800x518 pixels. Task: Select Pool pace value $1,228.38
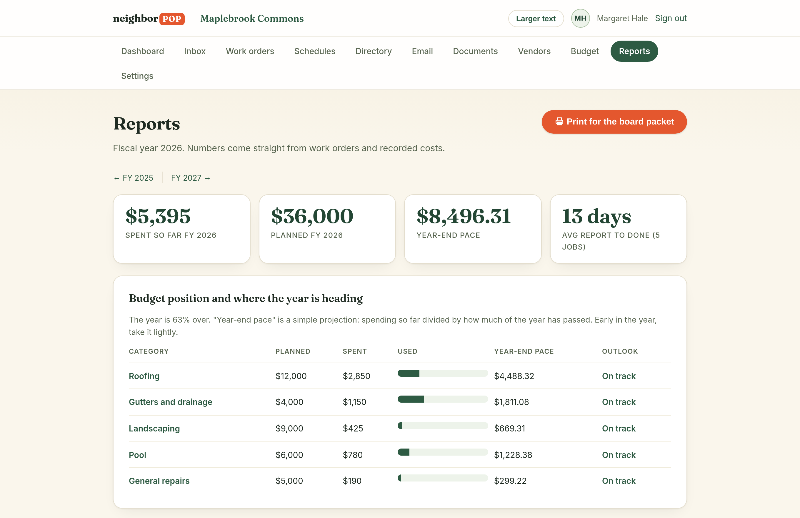[513, 455]
